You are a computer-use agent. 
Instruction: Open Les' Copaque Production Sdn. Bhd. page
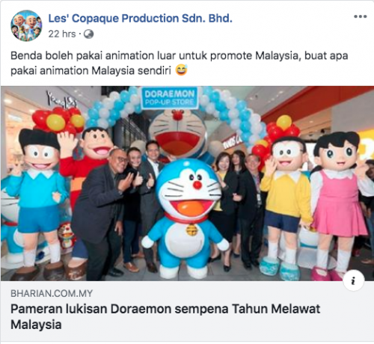click(140, 19)
